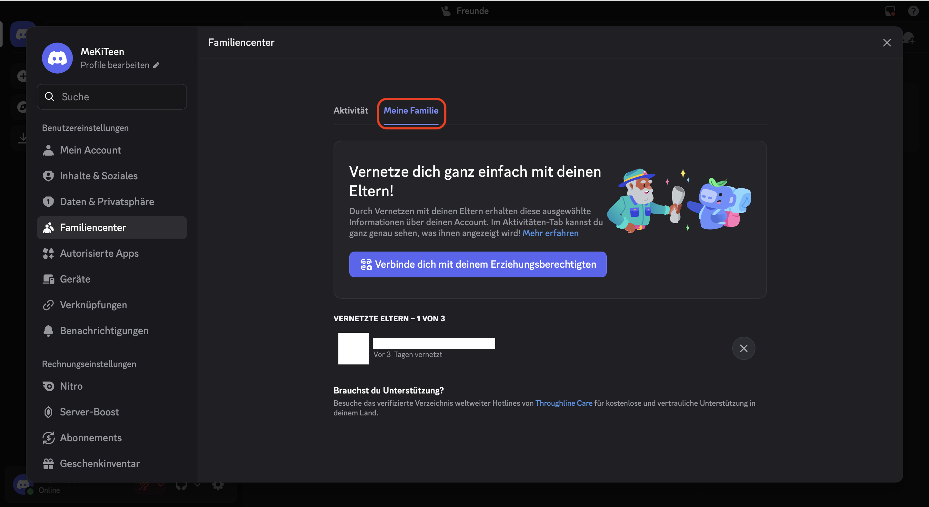
Task: Select Geräte in sidebar
Action: tap(75, 279)
